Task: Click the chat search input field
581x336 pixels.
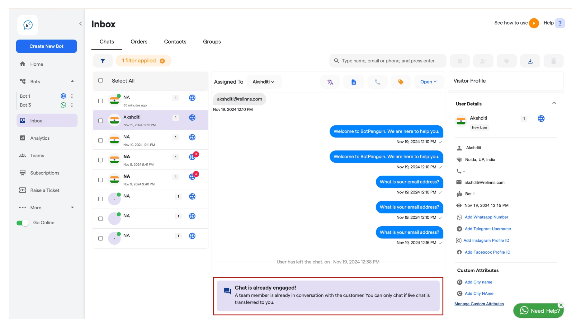Action: point(388,61)
